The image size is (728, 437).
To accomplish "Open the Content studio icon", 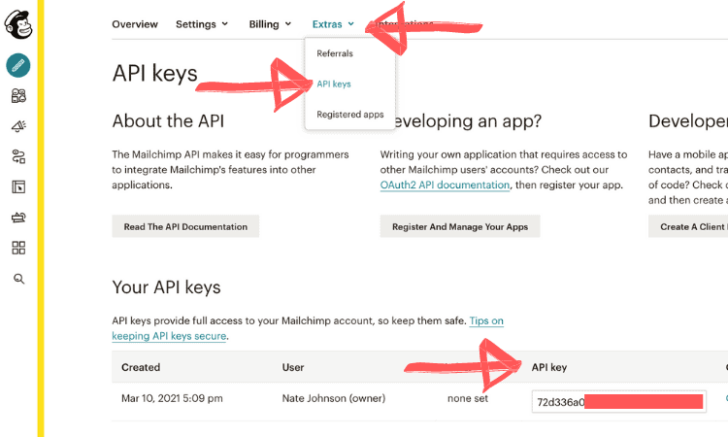I will 18,218.
